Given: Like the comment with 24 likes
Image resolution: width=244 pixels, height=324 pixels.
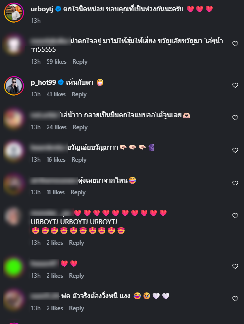Looking at the screenshot, I should click(x=235, y=118).
